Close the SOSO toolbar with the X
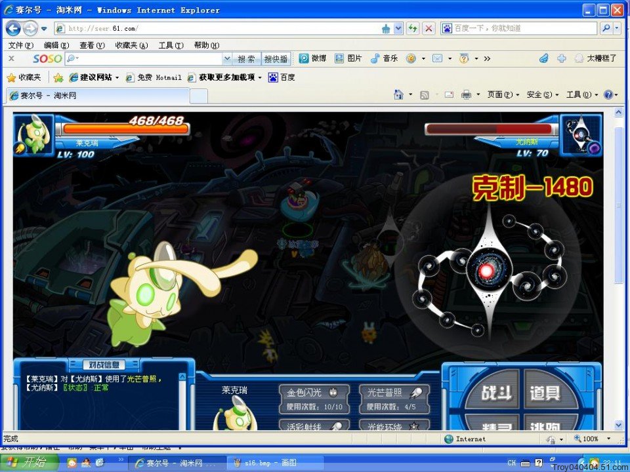 coord(11,58)
